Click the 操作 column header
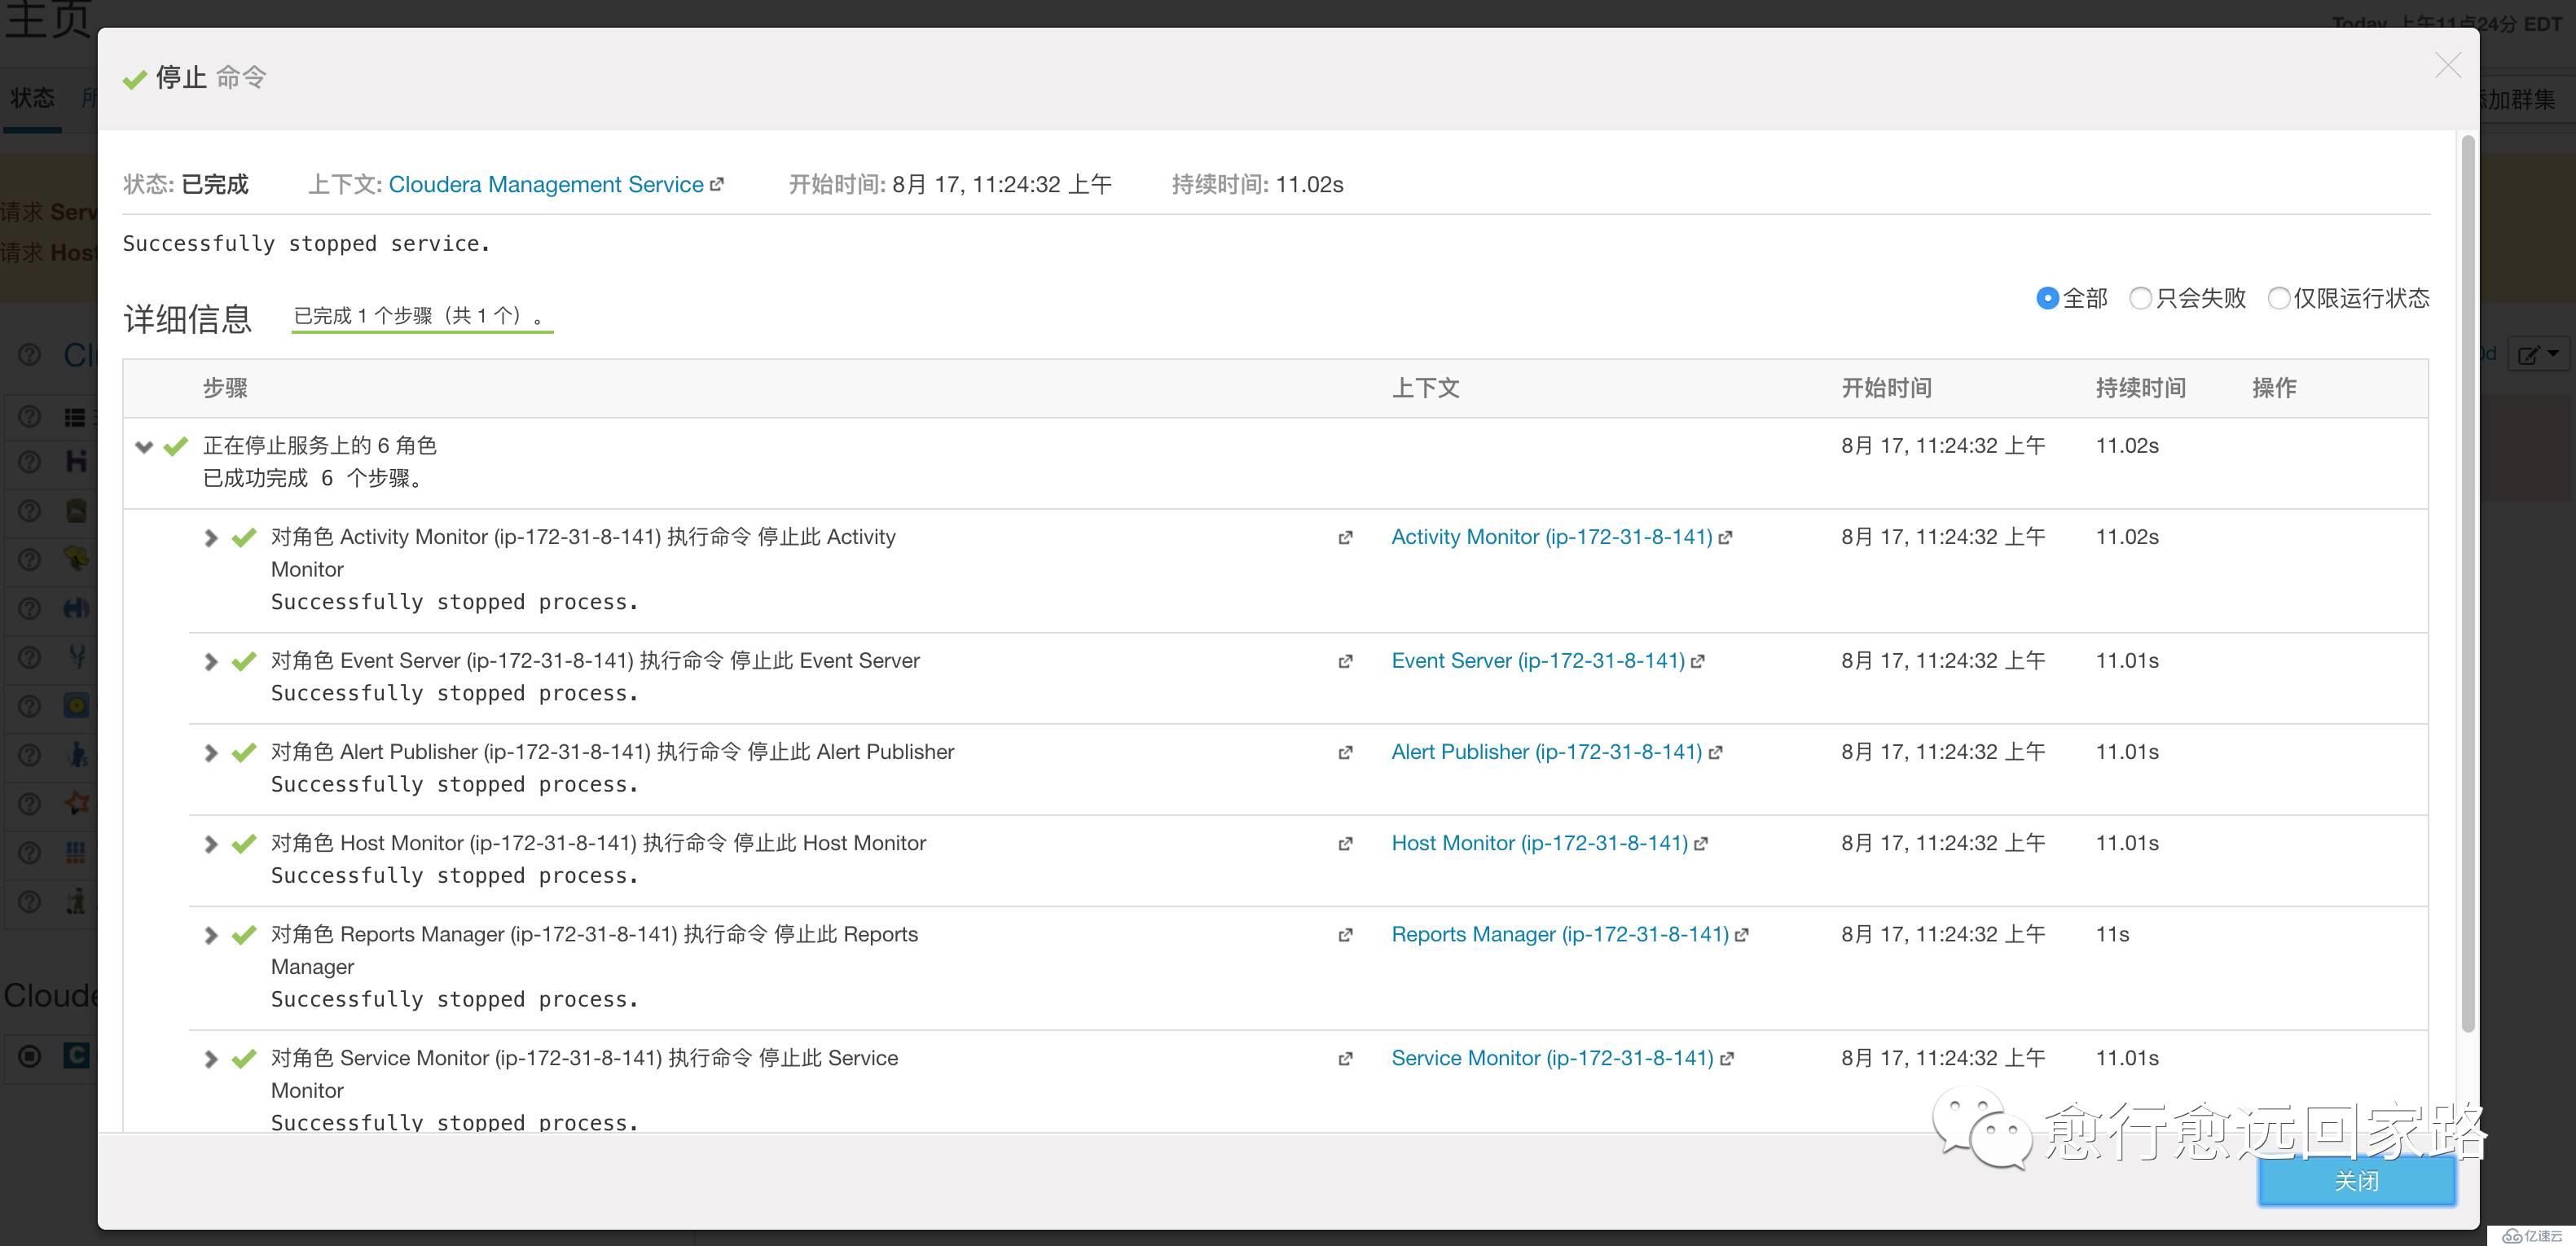 pyautogui.click(x=2273, y=388)
